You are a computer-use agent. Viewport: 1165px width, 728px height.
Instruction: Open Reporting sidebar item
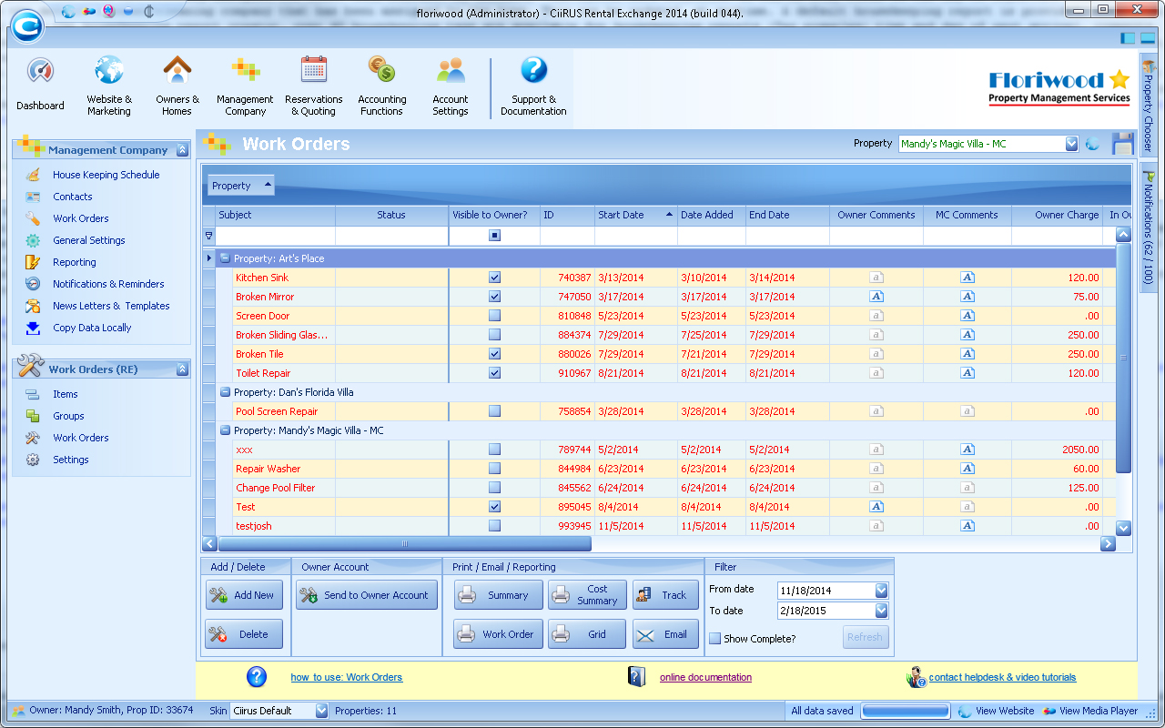click(x=74, y=262)
